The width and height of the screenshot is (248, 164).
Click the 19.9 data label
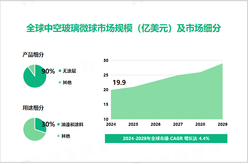119,82
